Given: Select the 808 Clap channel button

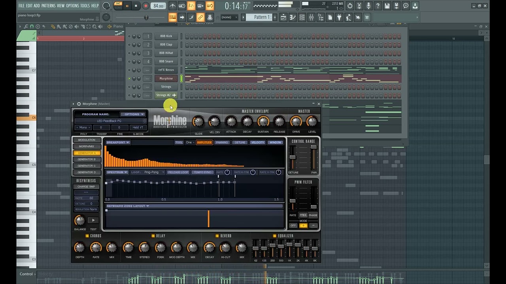Looking at the screenshot, I should coord(166,45).
